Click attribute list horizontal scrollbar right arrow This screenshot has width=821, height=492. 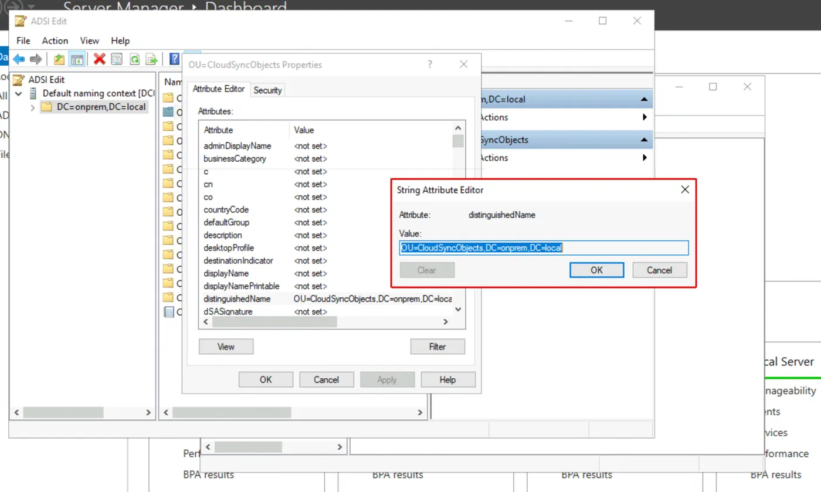445,322
